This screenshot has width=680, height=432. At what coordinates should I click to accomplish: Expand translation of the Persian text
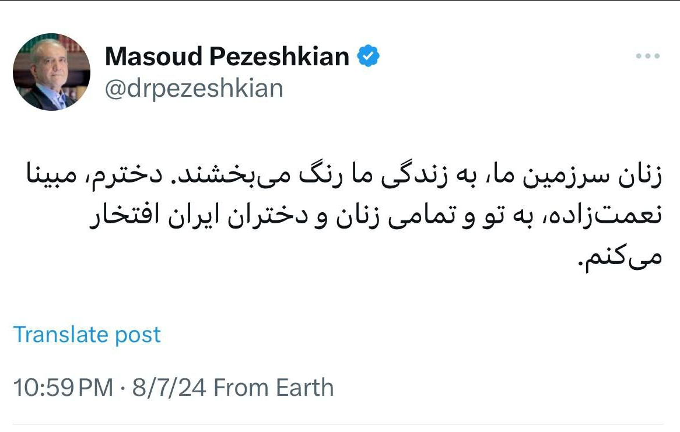click(x=89, y=335)
